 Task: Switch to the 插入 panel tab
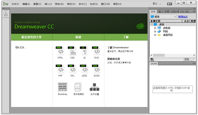[160, 12]
